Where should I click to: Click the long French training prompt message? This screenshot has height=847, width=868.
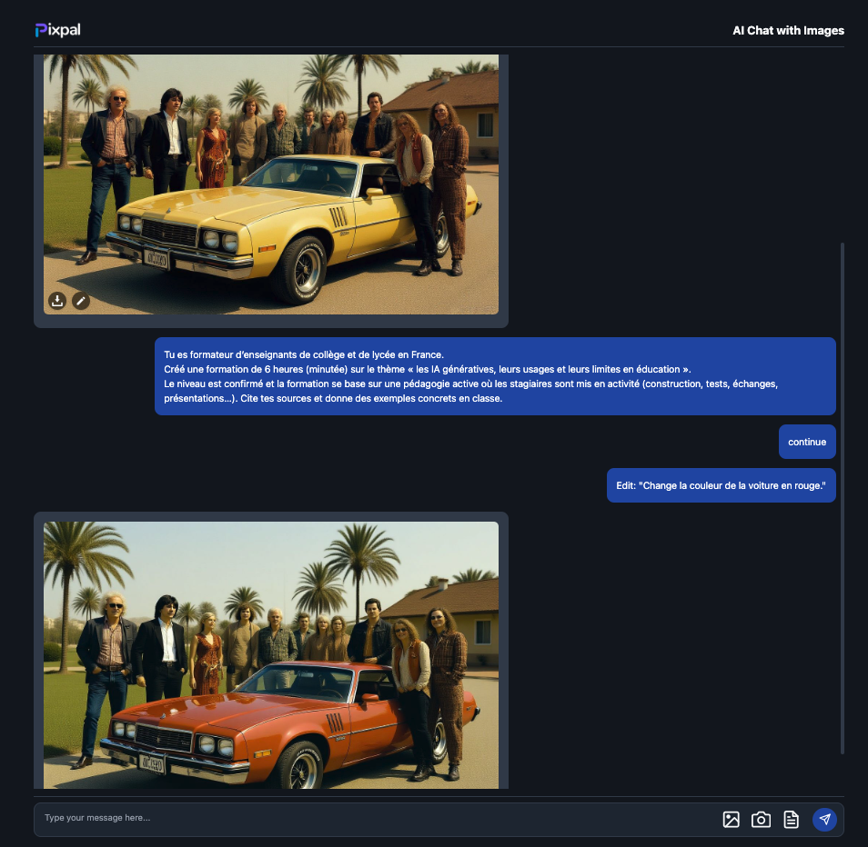[495, 376]
